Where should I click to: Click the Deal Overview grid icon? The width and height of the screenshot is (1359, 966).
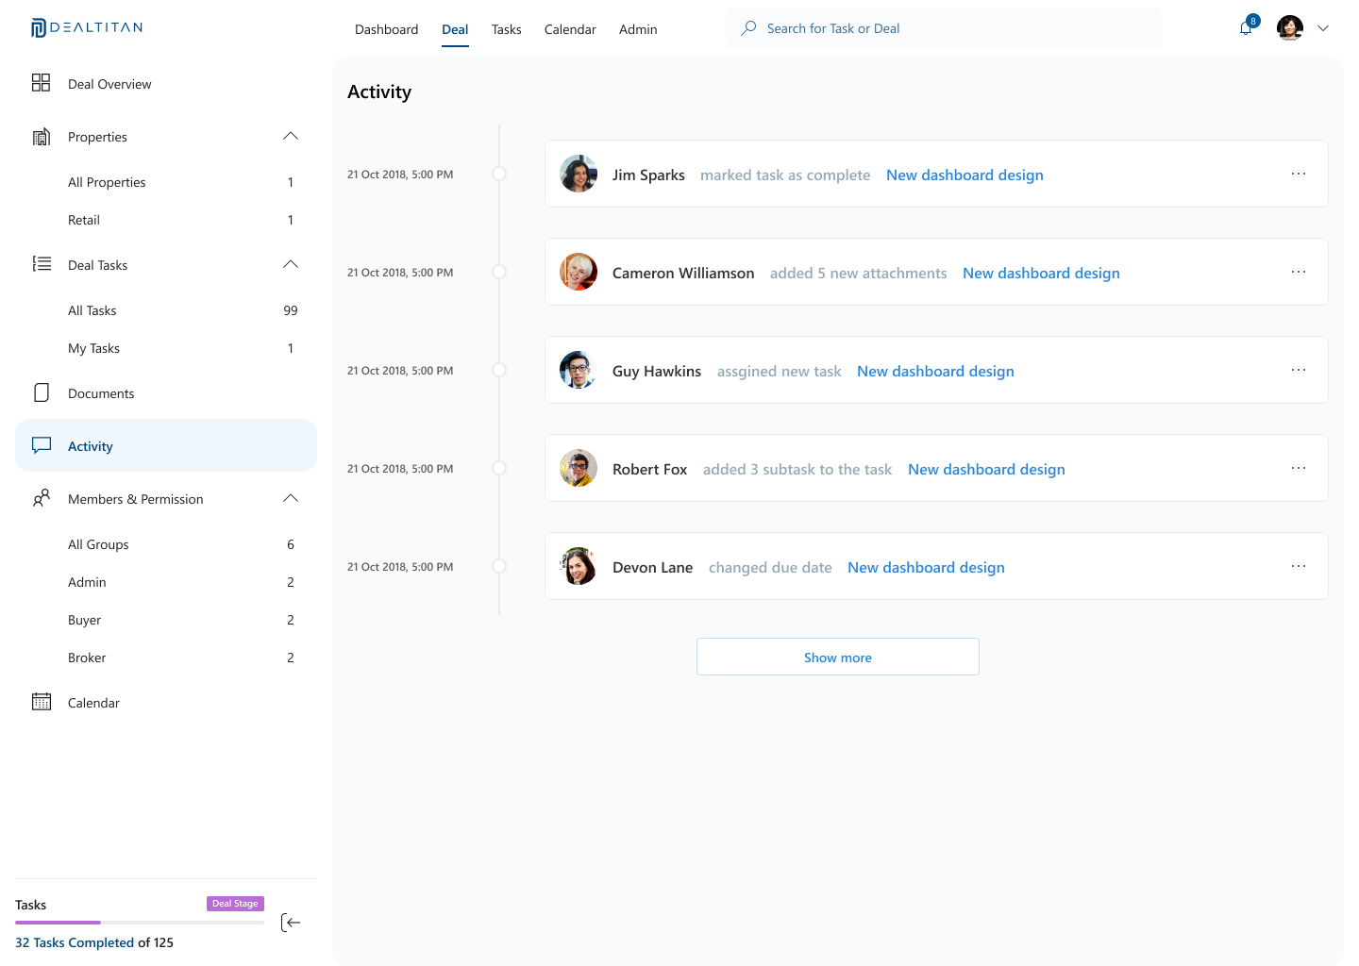[41, 83]
